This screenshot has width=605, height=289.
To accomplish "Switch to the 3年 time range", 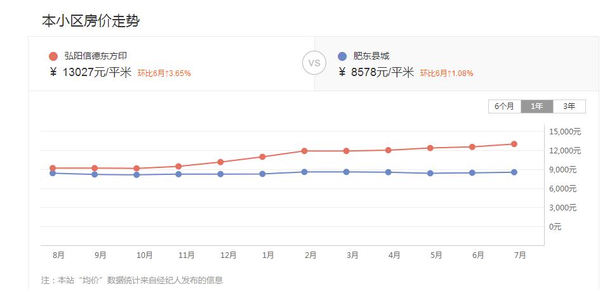I will click(569, 106).
